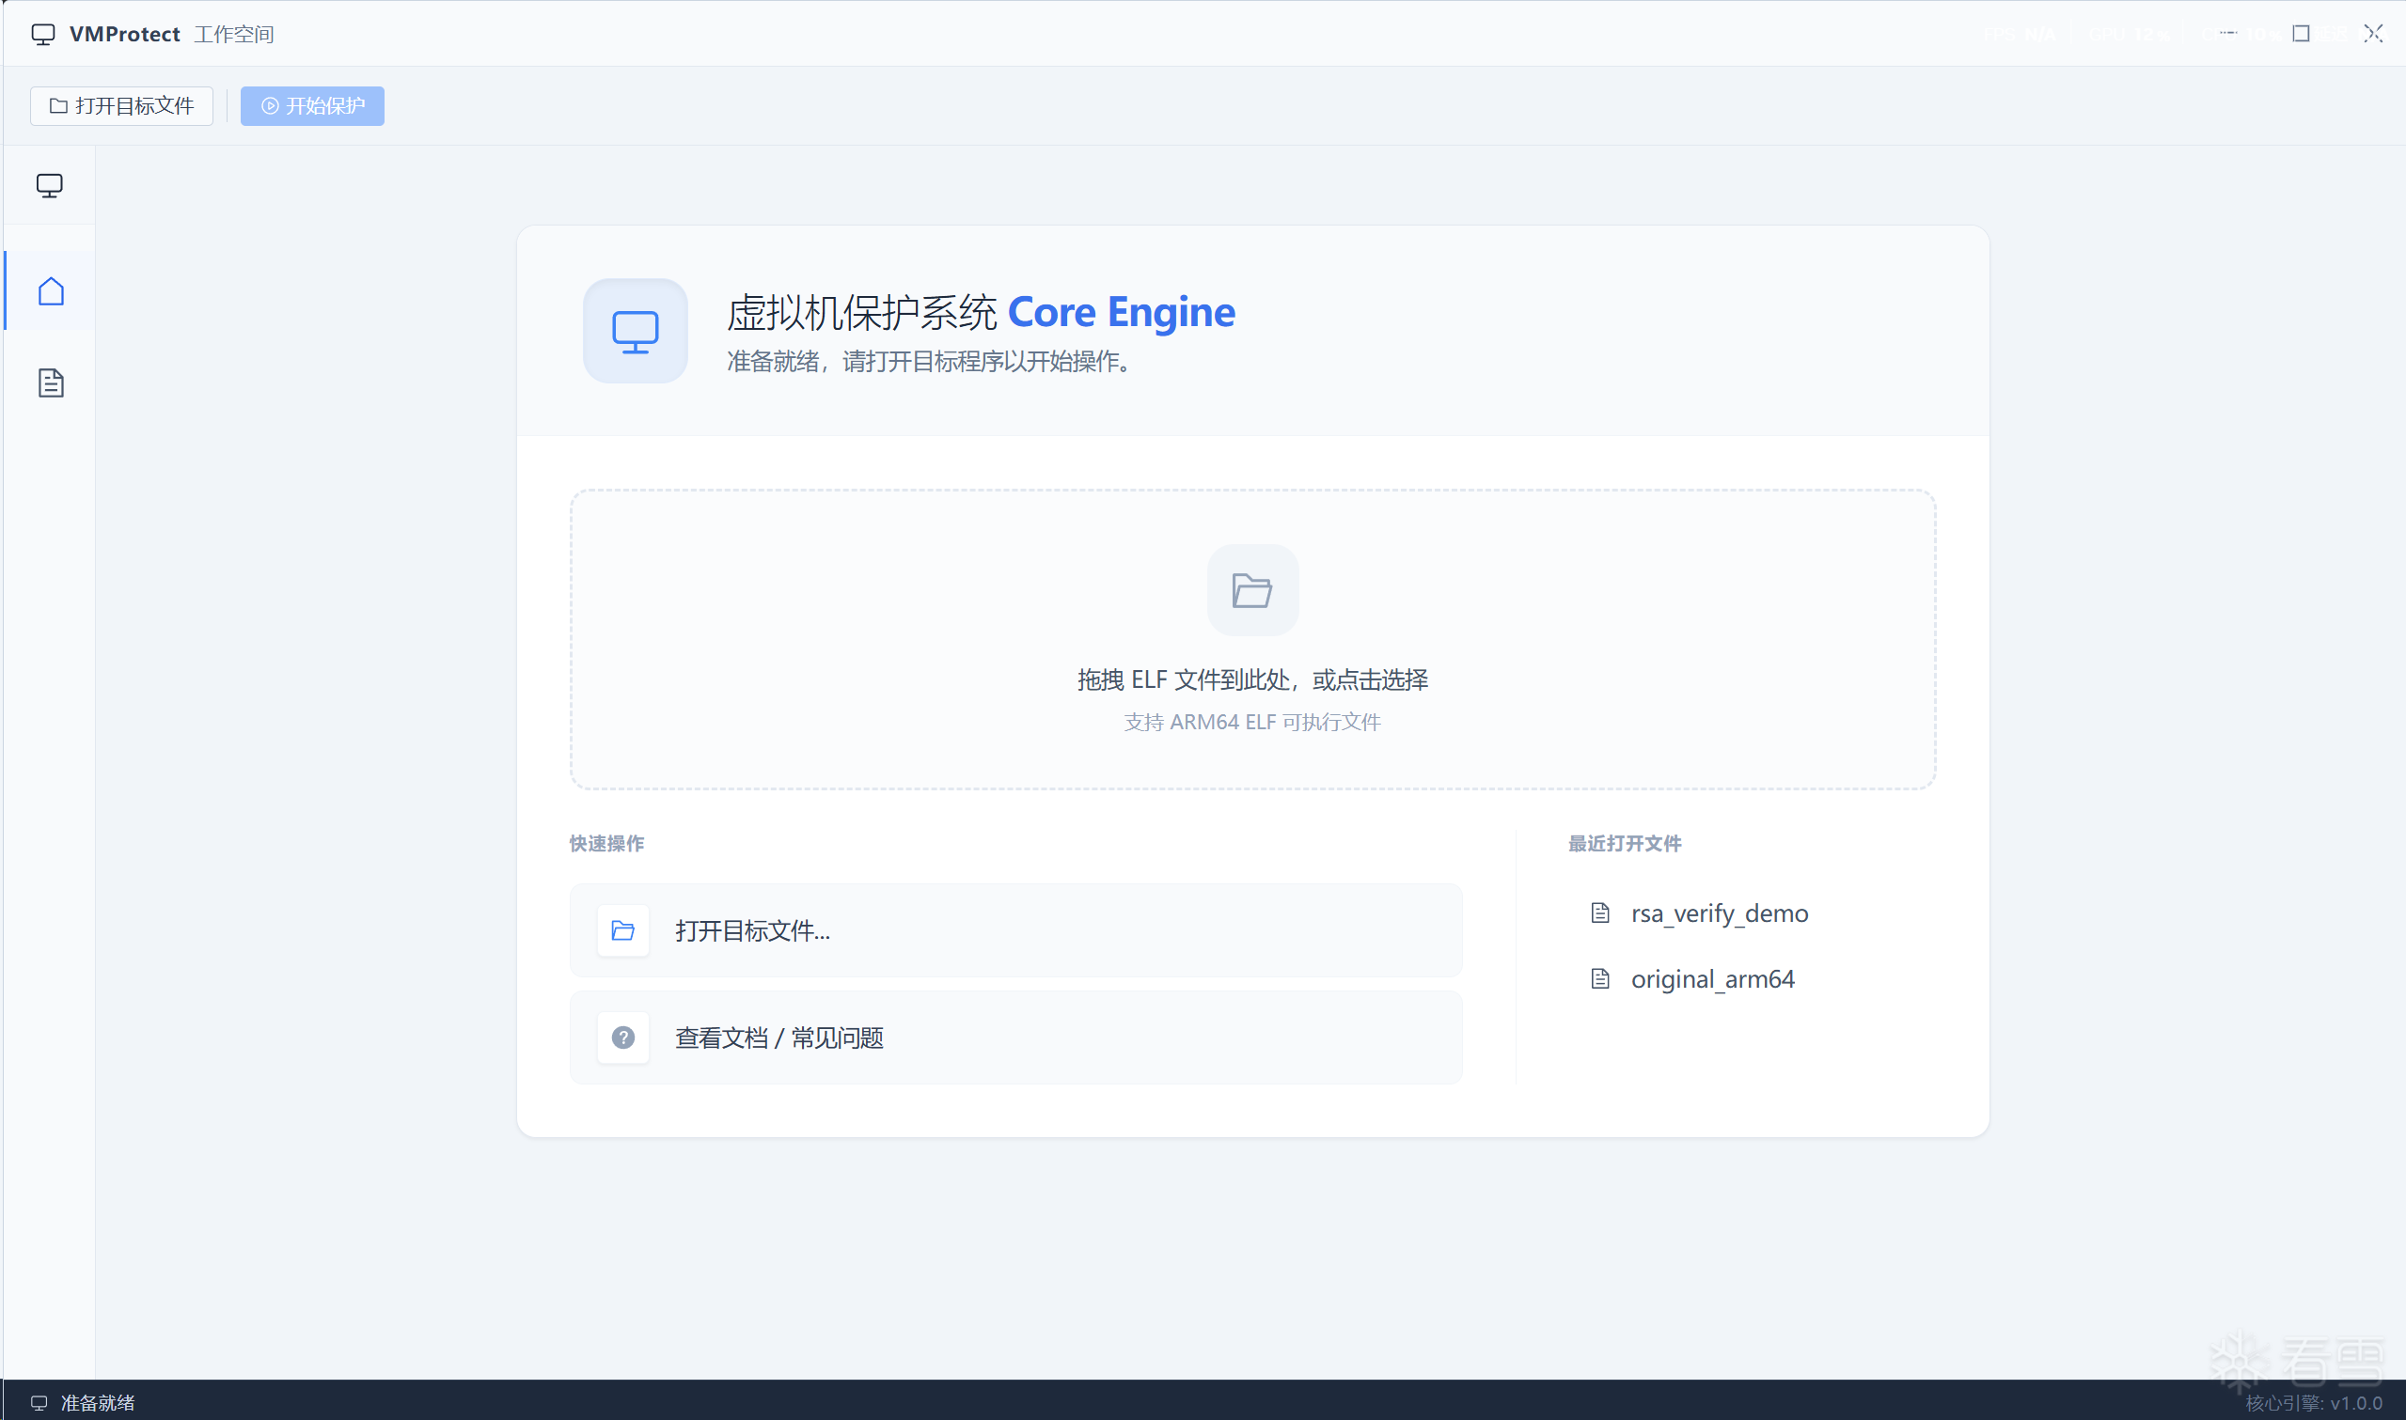The image size is (2406, 1420).
Task: Click the monitor icon atop the sidebar
Action: [x=49, y=186]
